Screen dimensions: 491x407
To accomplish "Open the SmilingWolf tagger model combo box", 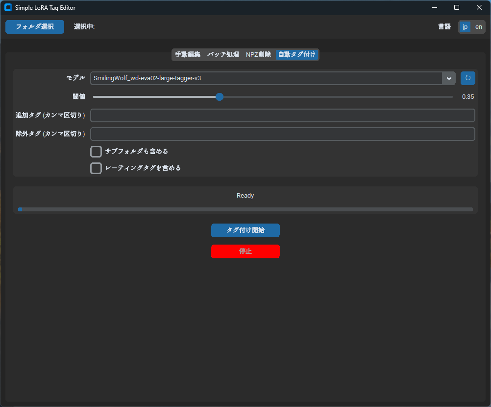I will 266,78.
